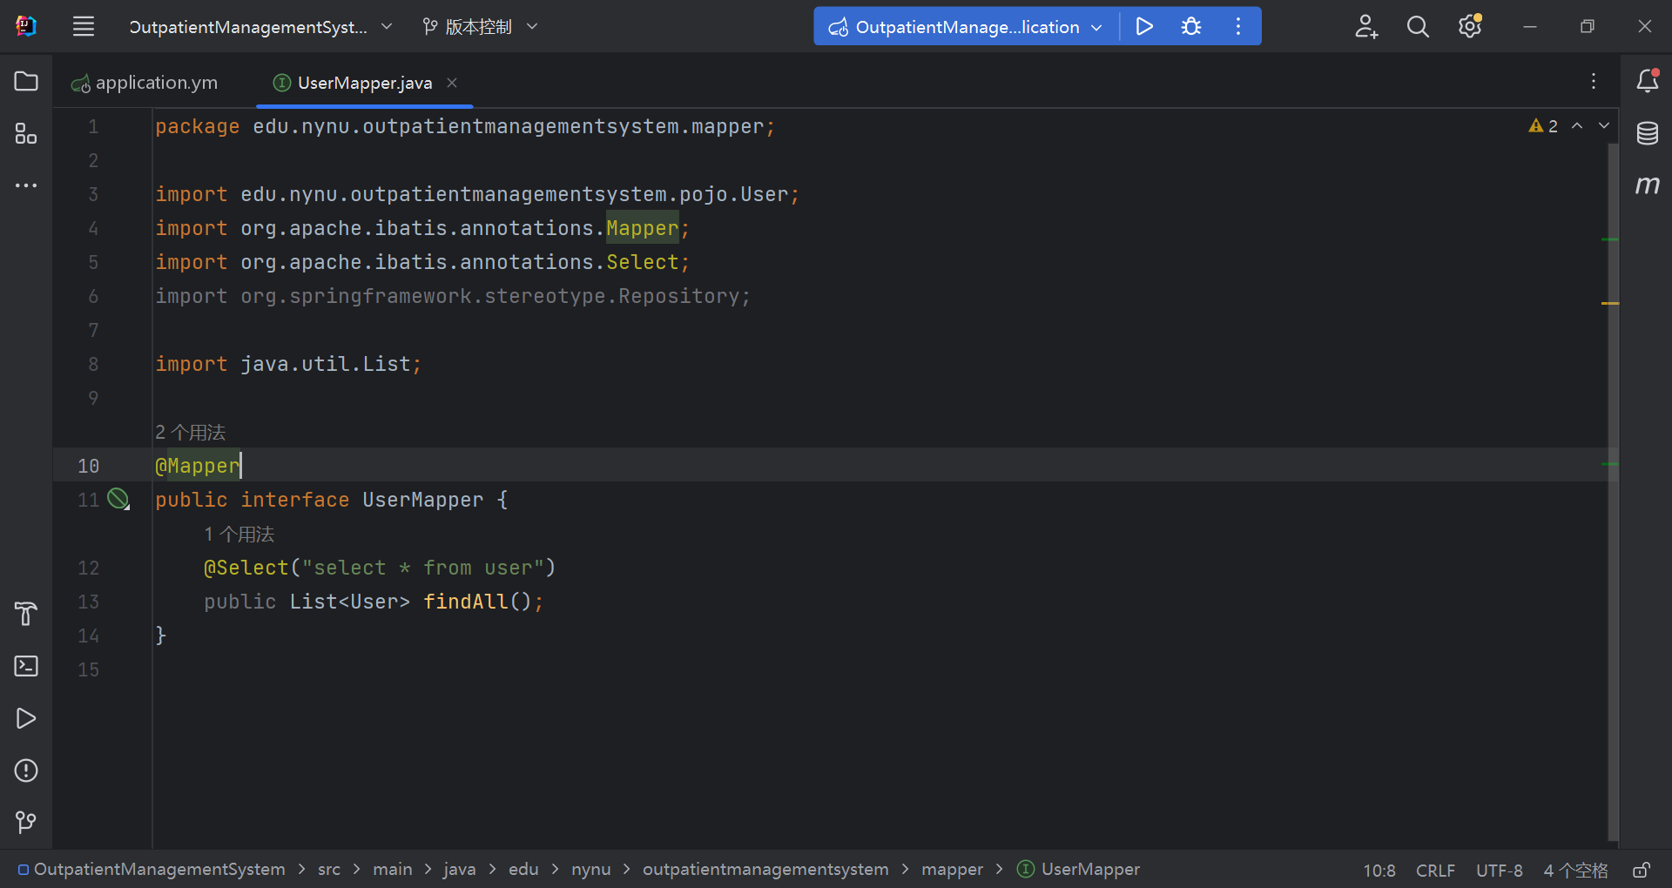Open line:column 10:8 go-to dialog
The height and width of the screenshot is (888, 1672).
(1379, 871)
